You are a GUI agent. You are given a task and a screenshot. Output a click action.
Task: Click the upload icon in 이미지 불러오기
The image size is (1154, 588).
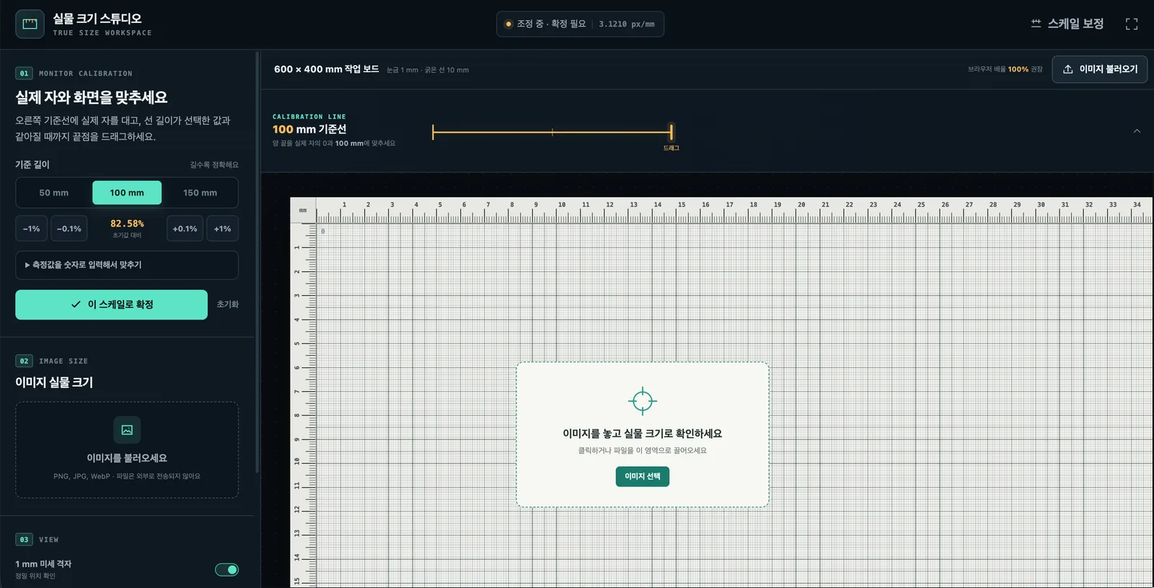click(x=1068, y=69)
